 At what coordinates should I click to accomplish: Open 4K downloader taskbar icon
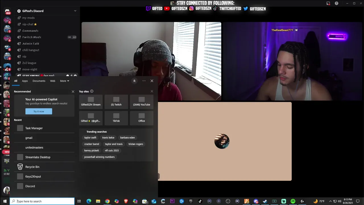point(237,201)
